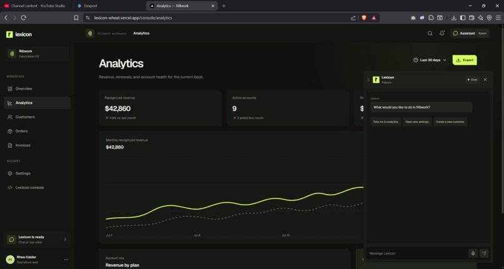The height and width of the screenshot is (269, 504).
Task: Open Invoices in the sidebar
Action: point(38,145)
